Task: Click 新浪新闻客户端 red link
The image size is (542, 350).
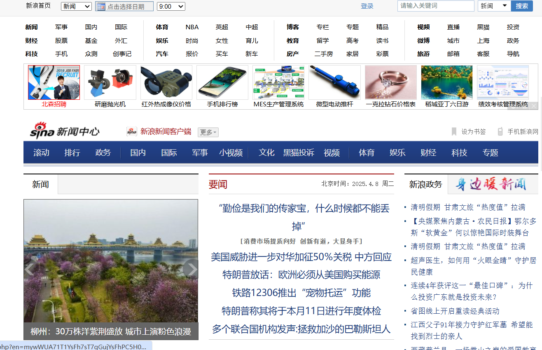Action: [x=166, y=132]
